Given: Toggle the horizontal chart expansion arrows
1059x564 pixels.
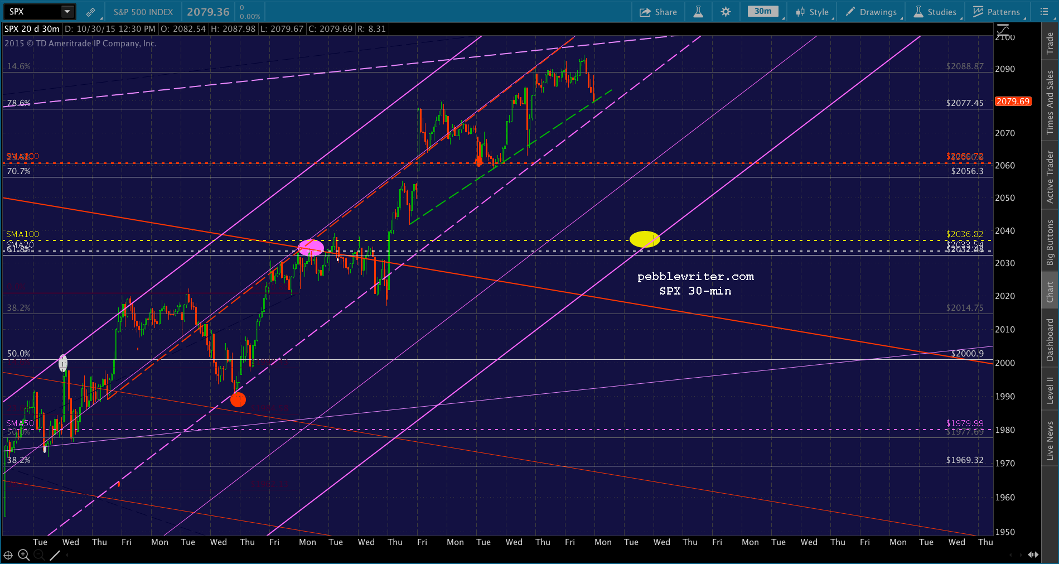Looking at the screenshot, I should (x=1033, y=555).
